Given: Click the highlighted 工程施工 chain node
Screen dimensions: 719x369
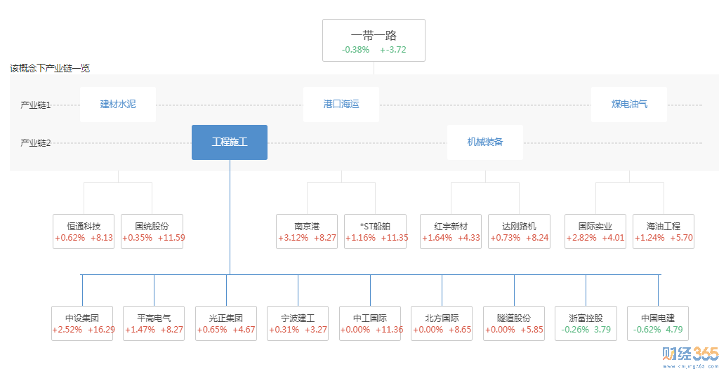Looking at the screenshot, I should (230, 142).
